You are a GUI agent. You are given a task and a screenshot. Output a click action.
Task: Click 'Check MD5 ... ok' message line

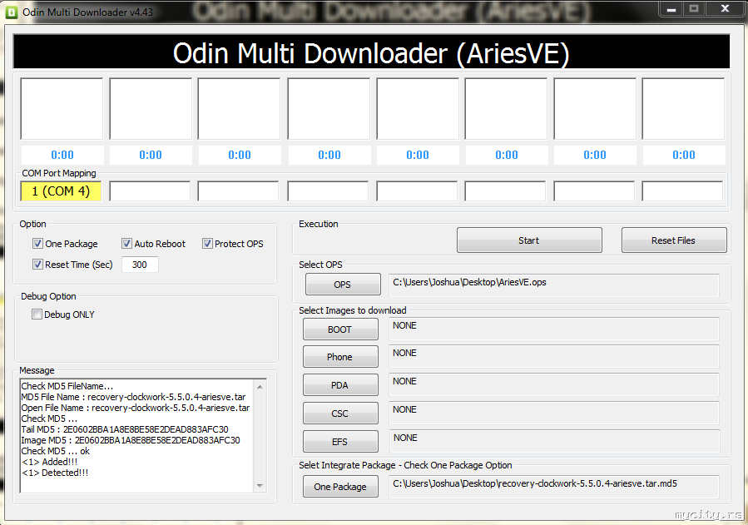click(56, 451)
